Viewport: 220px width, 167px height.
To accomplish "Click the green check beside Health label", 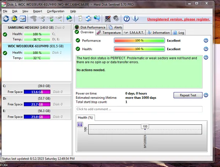I will [78, 49].
